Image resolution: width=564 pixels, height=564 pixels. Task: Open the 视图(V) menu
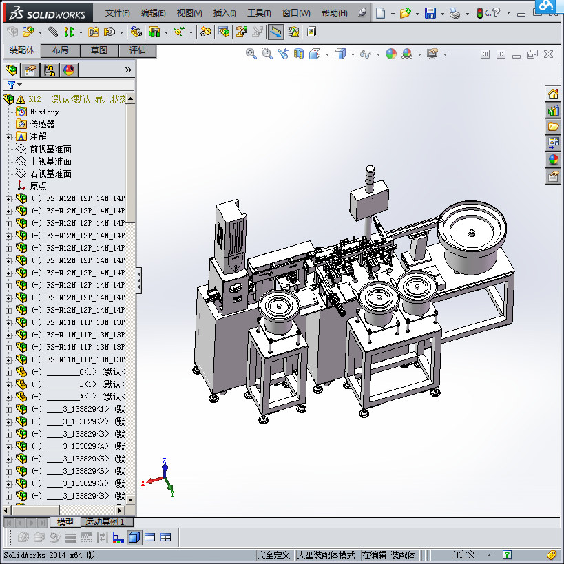pos(189,13)
